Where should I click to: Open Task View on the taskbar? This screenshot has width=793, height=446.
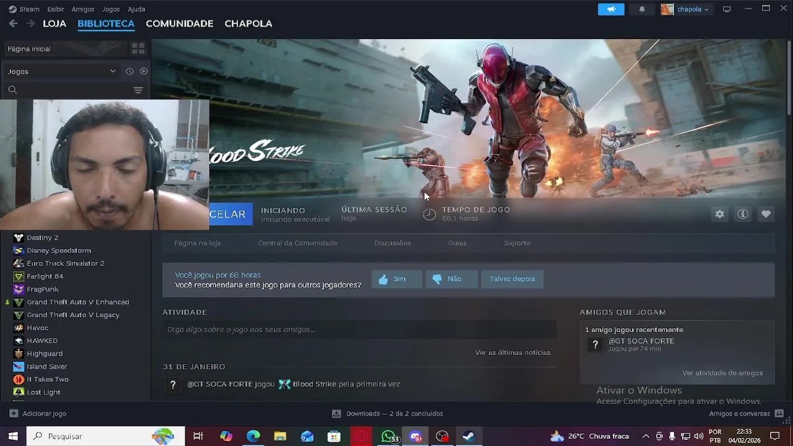(198, 436)
